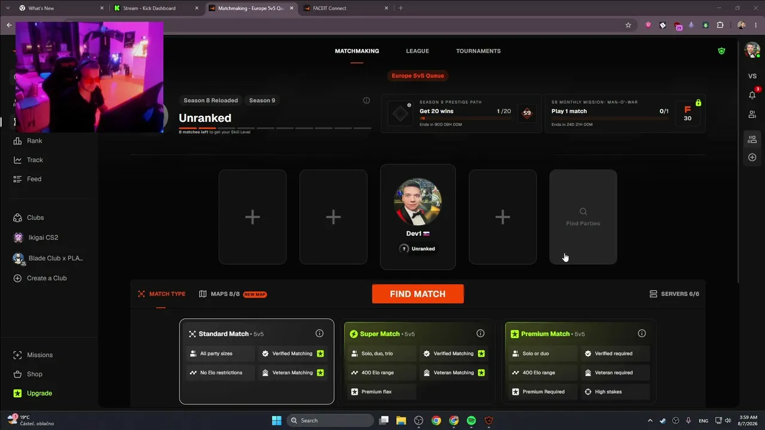Bookmark this page with the star
Screen dimensions: 765x430
pos(628,25)
